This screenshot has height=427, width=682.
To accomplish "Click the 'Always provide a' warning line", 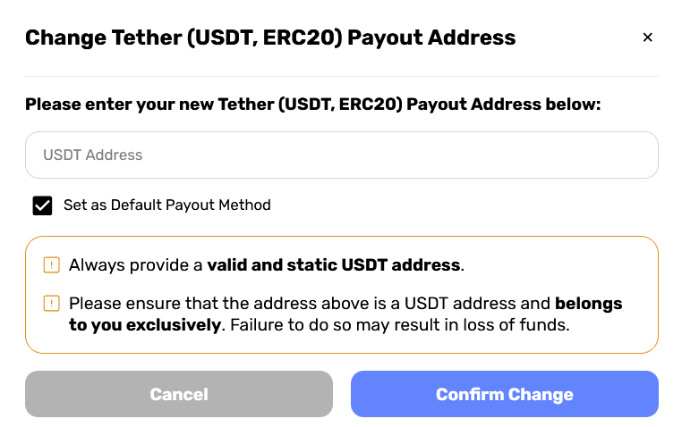I will (x=267, y=264).
